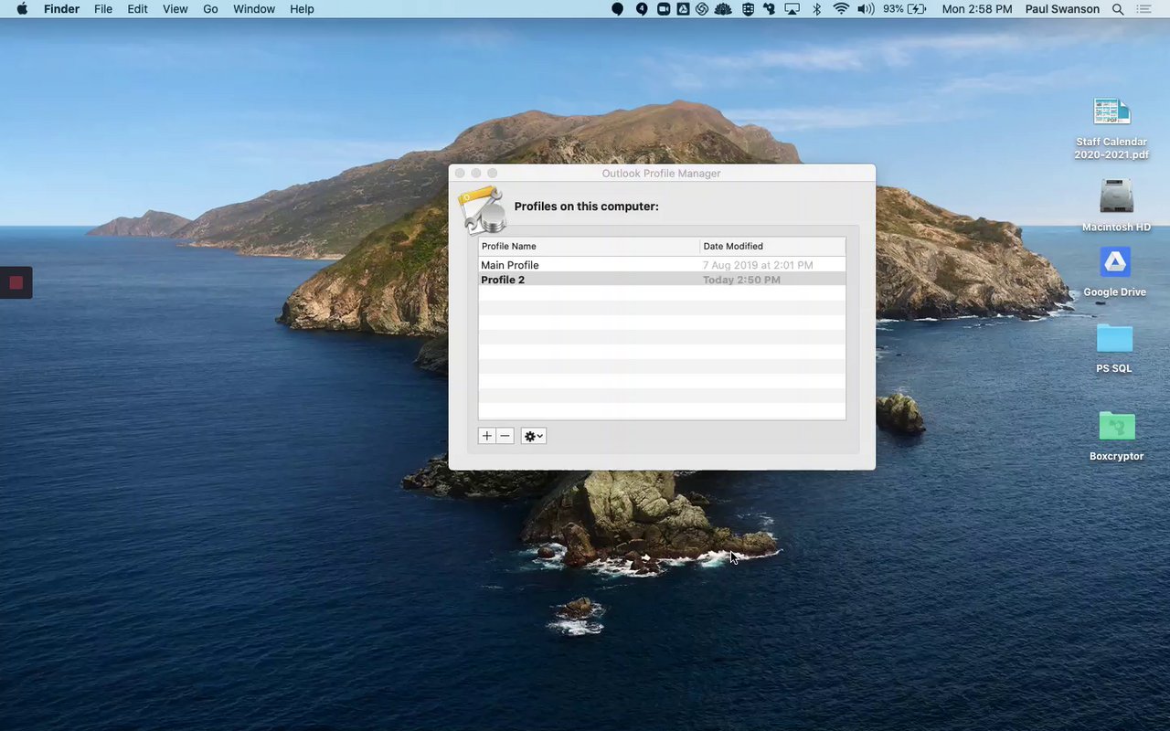Remove the selected profile with the minus button
The width and height of the screenshot is (1170, 731).
coord(505,436)
